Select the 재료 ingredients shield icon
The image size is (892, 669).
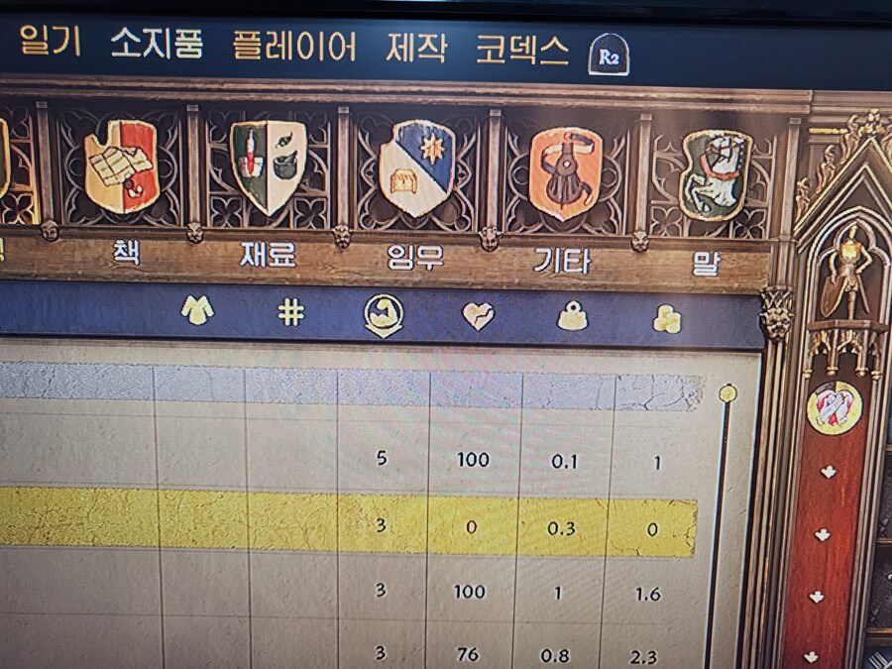[268, 167]
